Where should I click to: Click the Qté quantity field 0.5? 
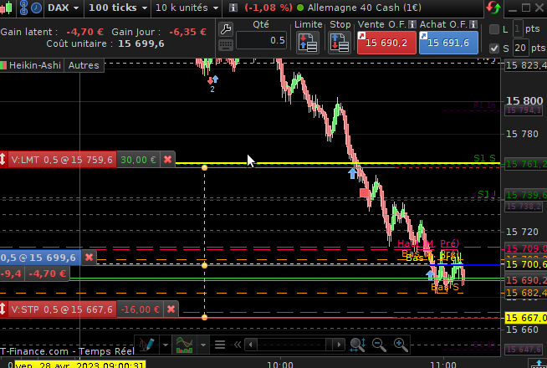point(261,40)
